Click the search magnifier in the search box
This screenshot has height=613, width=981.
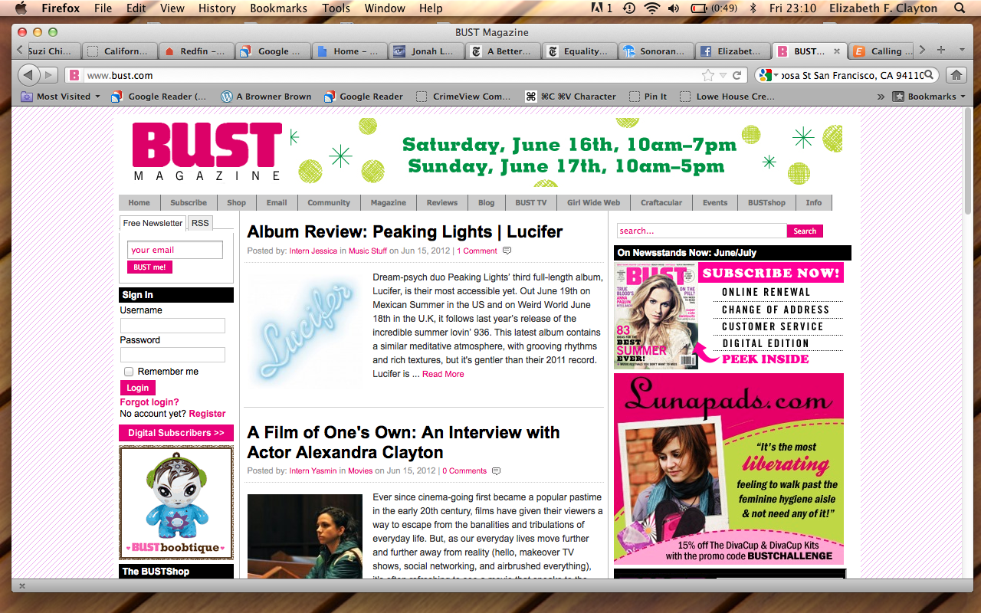pos(930,75)
